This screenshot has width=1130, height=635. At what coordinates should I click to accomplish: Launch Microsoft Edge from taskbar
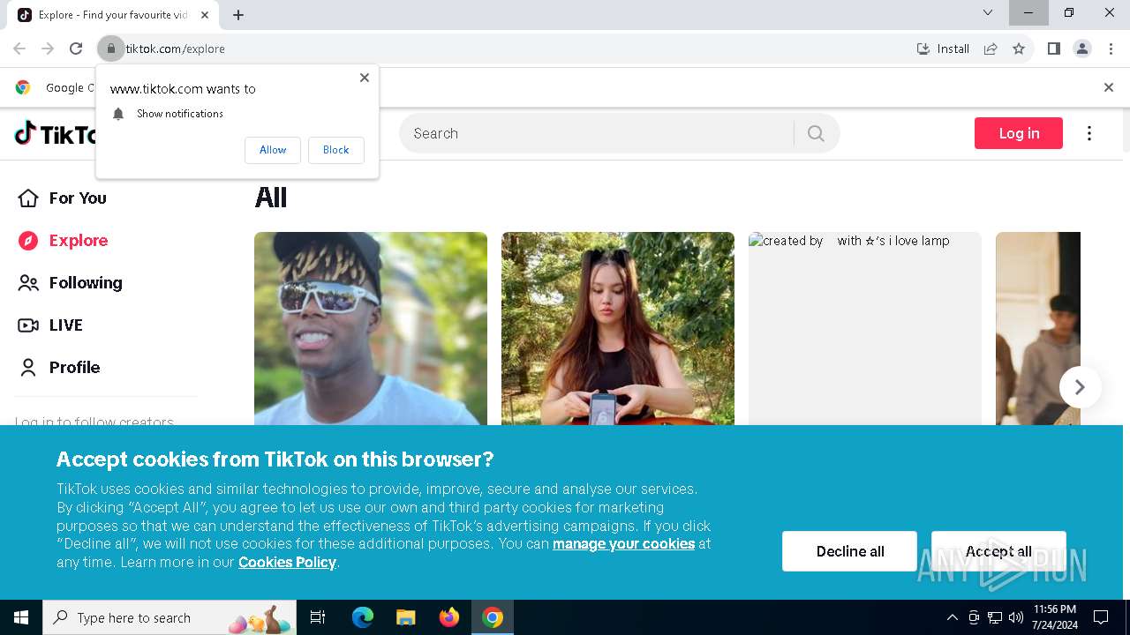pos(363,617)
